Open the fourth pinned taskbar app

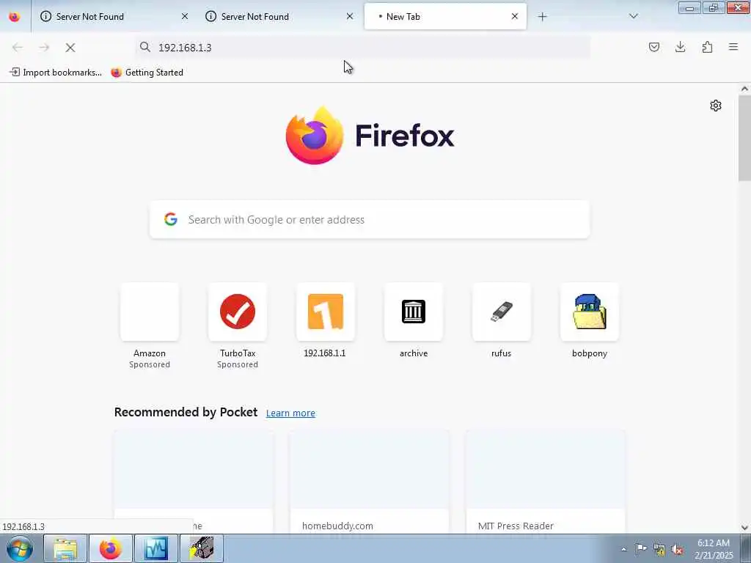[201, 548]
